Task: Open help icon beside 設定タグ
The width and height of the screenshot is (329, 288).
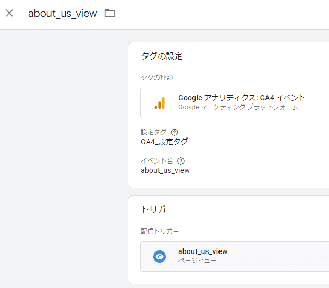Action: (x=174, y=132)
